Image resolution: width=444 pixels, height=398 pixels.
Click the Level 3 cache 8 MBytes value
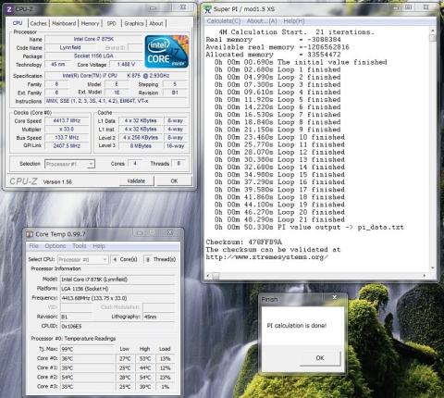141,145
